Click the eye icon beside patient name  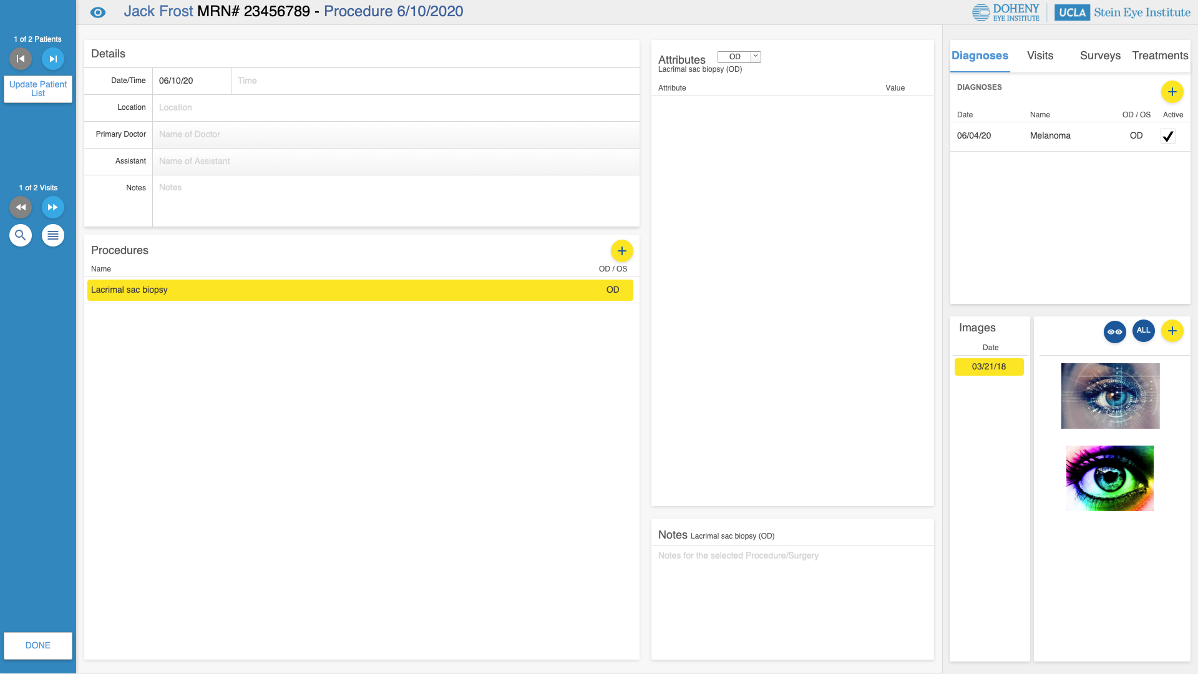(x=98, y=12)
